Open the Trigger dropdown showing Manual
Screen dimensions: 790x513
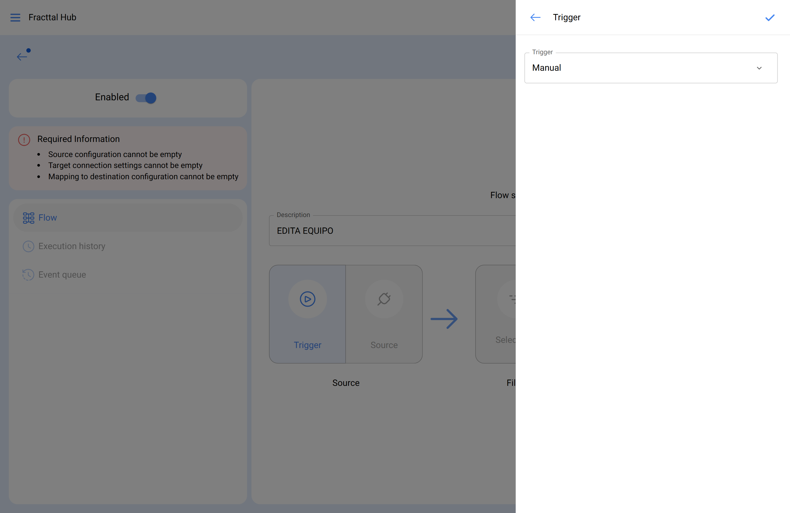[644, 68]
